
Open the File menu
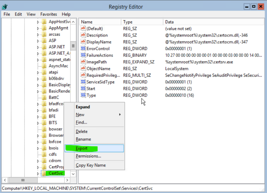(6, 14)
